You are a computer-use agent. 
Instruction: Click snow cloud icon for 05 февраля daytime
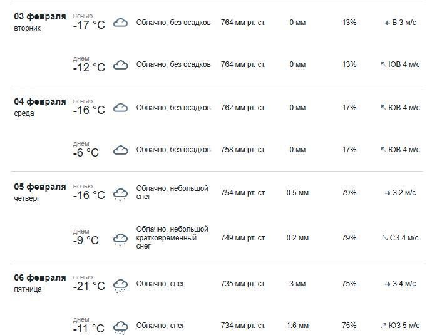click(x=120, y=239)
